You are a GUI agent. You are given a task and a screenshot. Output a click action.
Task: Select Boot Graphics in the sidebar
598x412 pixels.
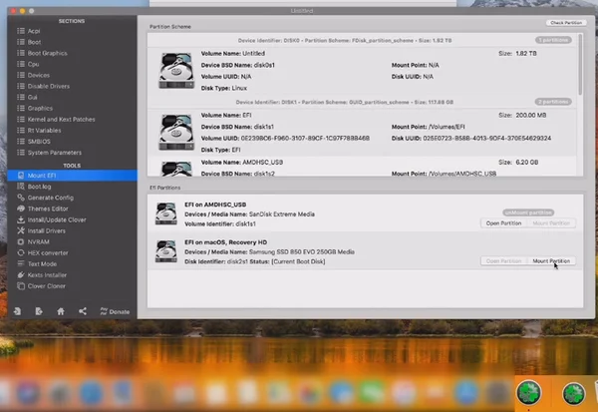click(47, 53)
